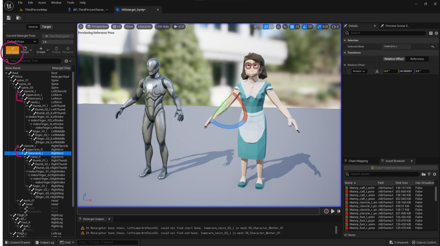This screenshot has height=246, width=440.
Task: Click the x1.0 playback speed control
Action: pos(179,26)
